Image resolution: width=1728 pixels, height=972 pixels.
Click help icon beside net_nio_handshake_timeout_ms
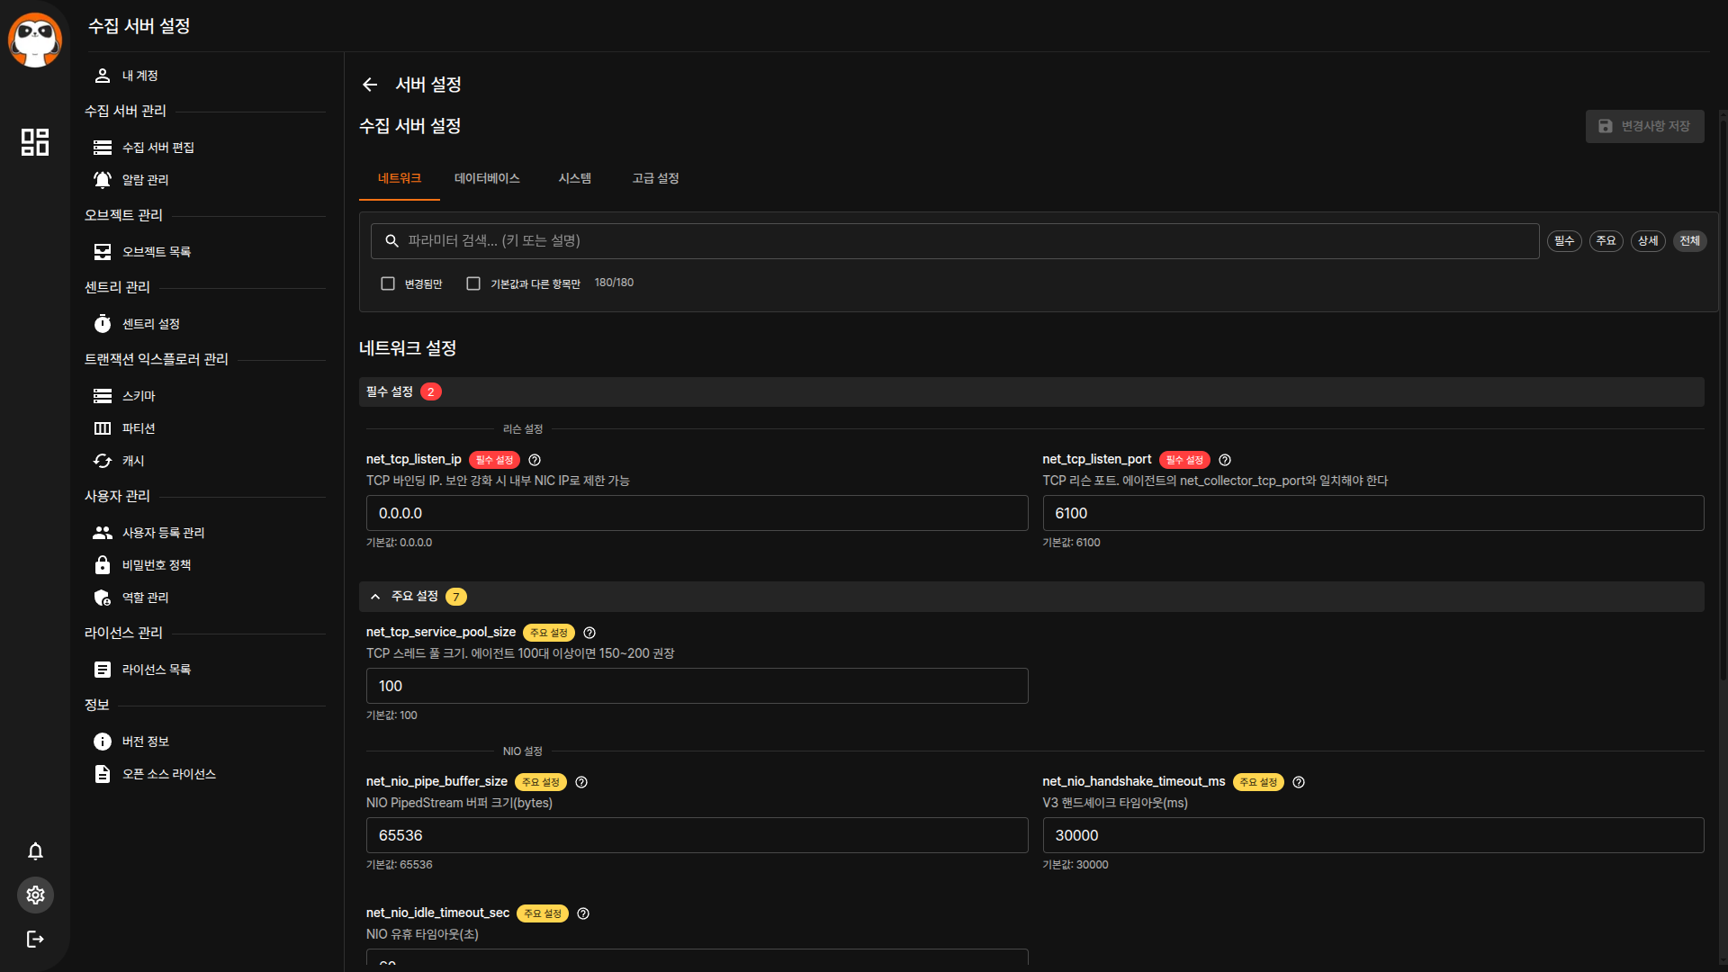click(1299, 782)
